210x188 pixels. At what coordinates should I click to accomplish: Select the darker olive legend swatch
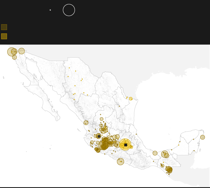tap(4, 27)
